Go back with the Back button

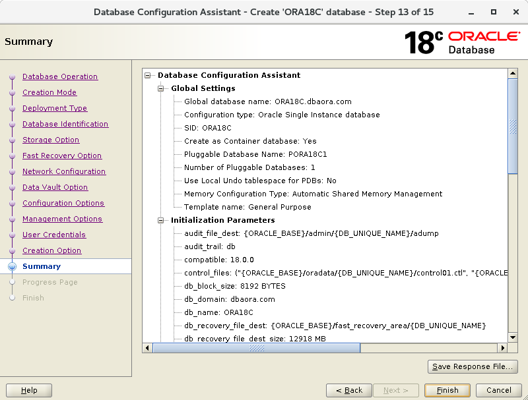pyautogui.click(x=349, y=390)
